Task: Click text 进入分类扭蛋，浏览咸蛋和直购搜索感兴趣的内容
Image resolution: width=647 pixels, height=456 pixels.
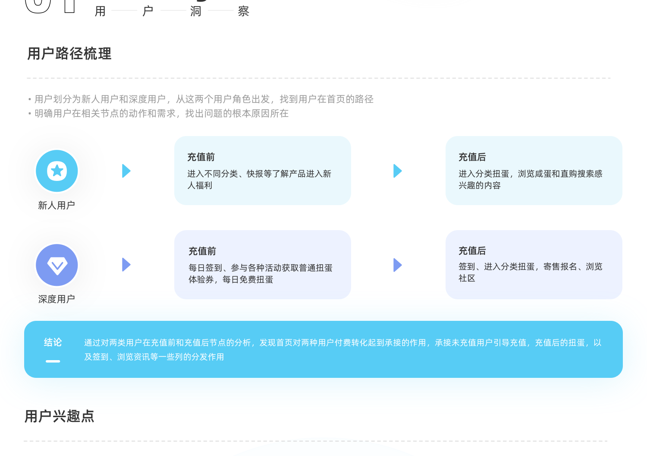Action: 531,180
